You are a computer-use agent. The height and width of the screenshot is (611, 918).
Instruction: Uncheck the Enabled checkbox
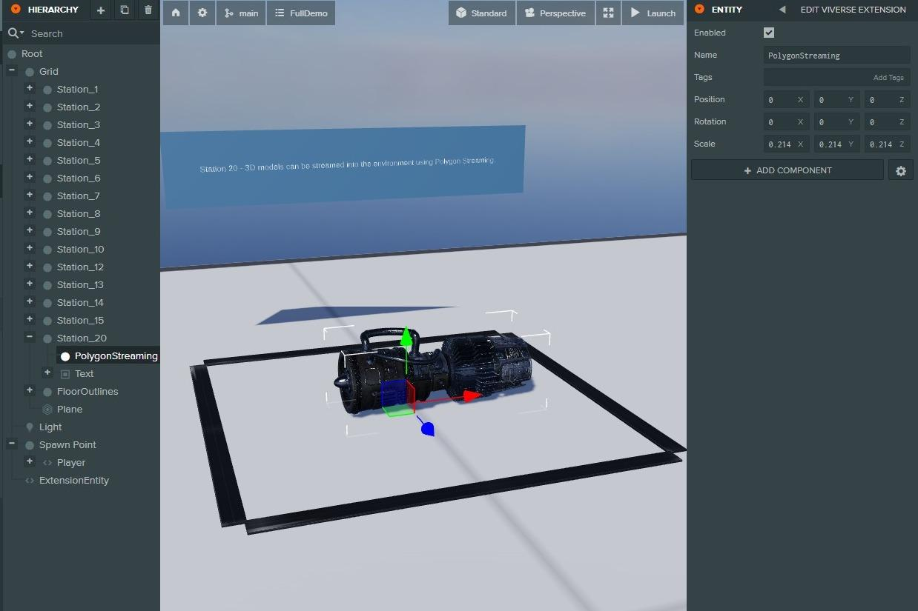click(x=769, y=33)
